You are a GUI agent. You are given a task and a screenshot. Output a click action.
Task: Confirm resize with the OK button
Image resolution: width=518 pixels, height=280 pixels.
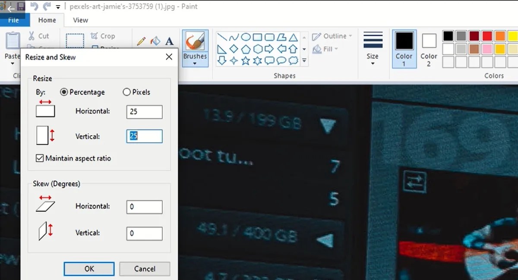[89, 268]
